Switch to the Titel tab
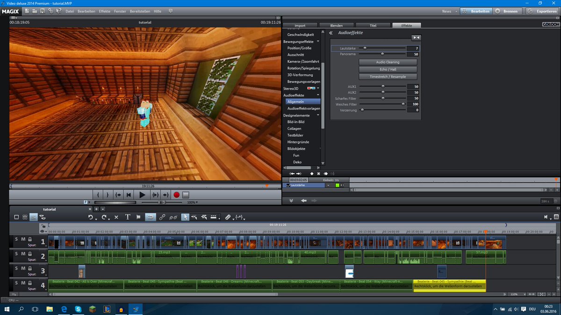The height and width of the screenshot is (315, 561). click(373, 25)
